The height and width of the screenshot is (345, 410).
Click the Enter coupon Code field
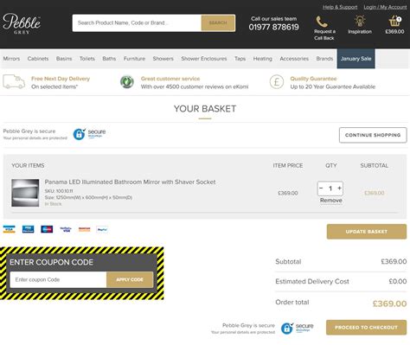pyautogui.click(x=58, y=279)
